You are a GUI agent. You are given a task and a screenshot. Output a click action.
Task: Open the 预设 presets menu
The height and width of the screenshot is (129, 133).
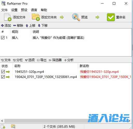(x=24, y=10)
